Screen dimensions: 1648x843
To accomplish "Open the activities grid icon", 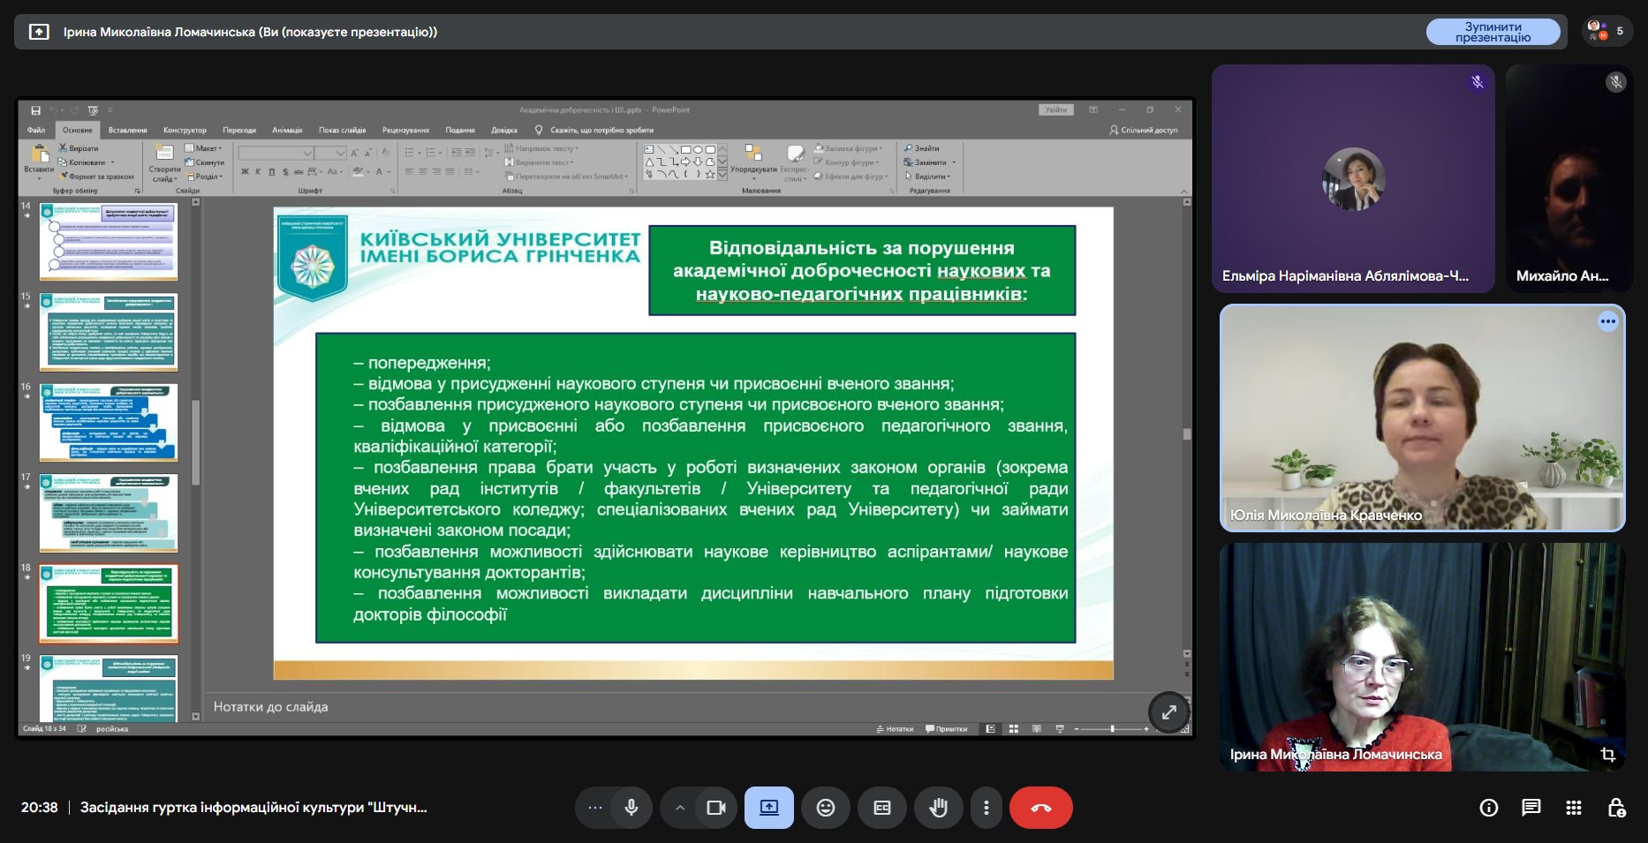I will [1573, 808].
